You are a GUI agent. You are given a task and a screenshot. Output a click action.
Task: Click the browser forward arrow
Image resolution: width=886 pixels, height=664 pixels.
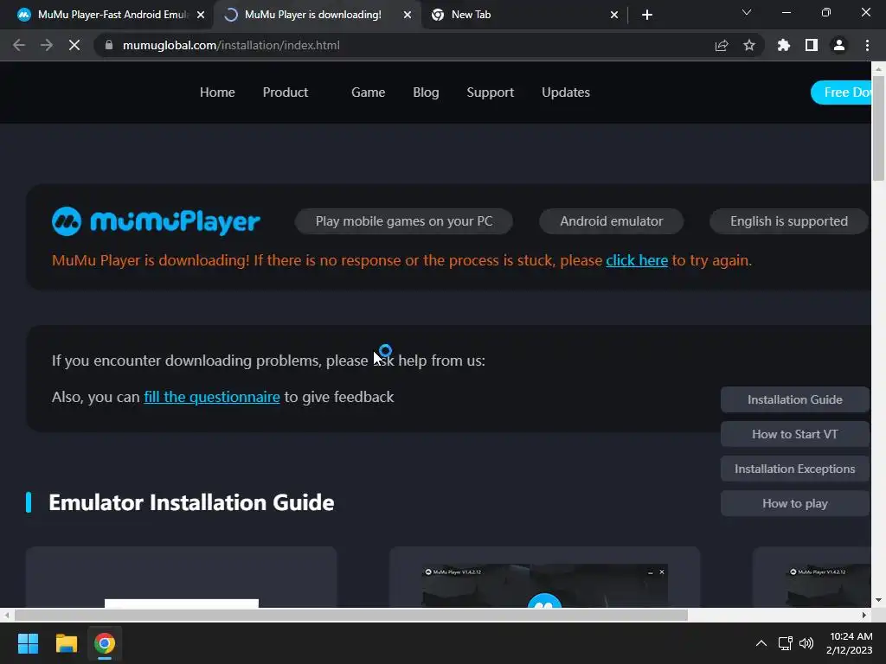[47, 45]
